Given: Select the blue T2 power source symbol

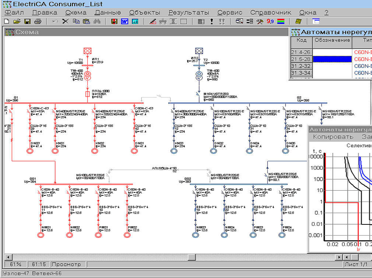Looking at the screenshot, I should click(x=199, y=51).
